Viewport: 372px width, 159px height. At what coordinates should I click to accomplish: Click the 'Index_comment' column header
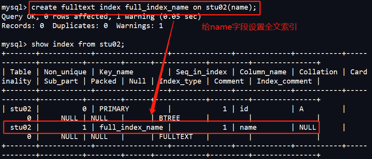point(284,81)
